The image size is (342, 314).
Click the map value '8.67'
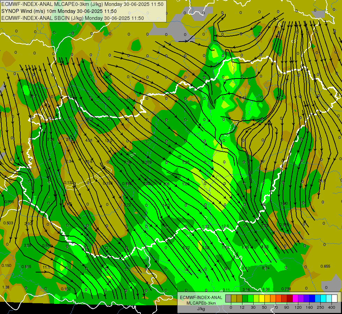pos(246,268)
